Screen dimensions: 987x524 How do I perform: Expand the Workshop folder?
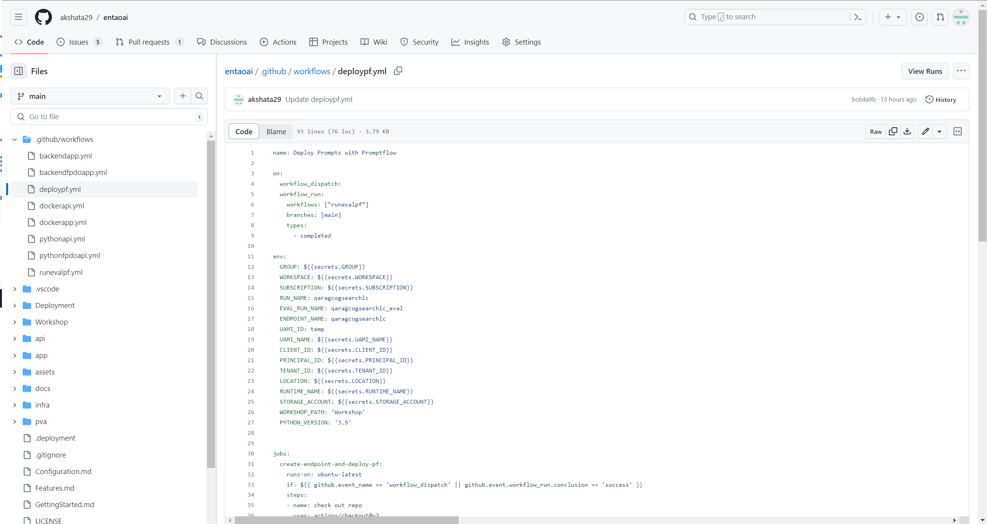point(15,322)
